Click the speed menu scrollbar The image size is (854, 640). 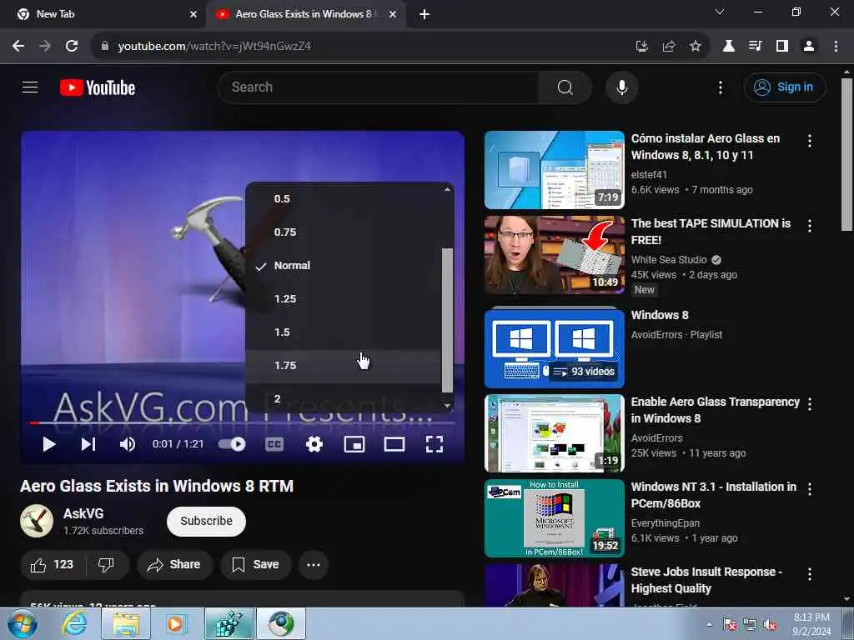tap(447, 320)
